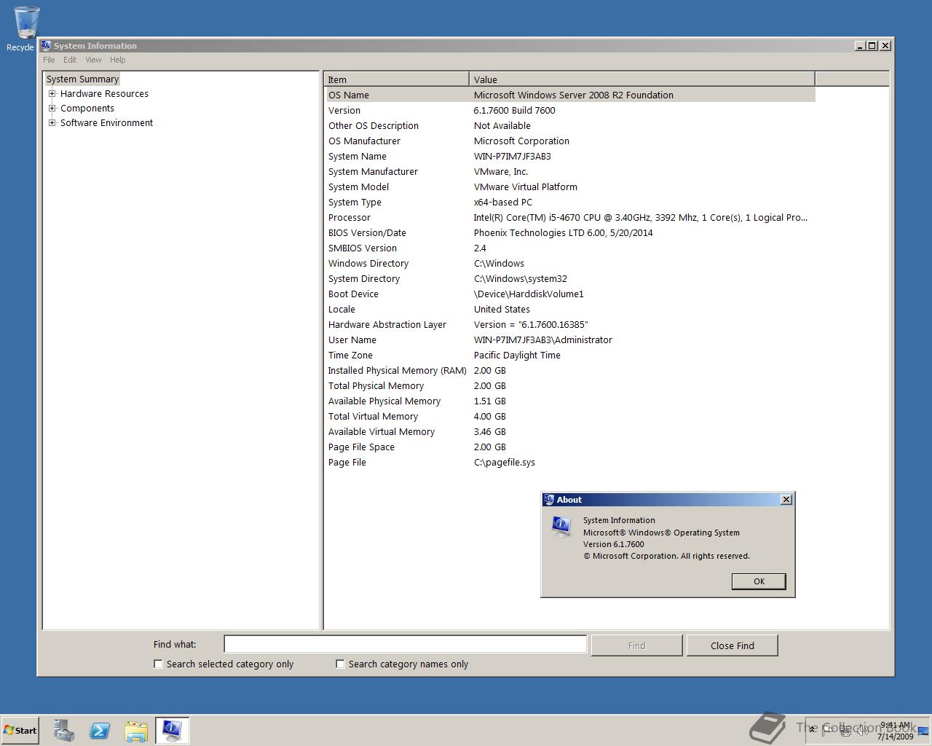Select System Summary in the tree
The image size is (932, 746).
[x=82, y=79]
